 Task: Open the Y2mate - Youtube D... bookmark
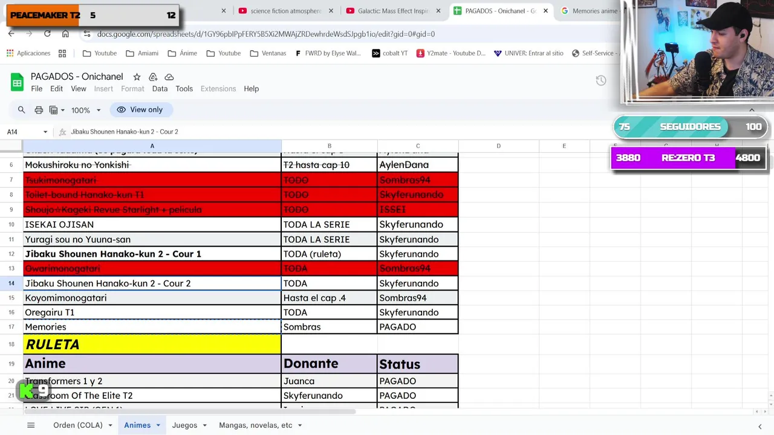pyautogui.click(x=451, y=53)
